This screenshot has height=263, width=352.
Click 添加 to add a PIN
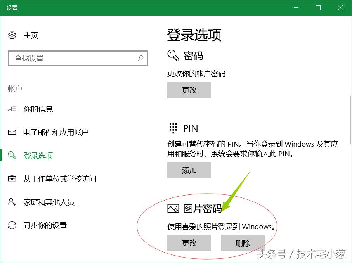click(x=189, y=170)
